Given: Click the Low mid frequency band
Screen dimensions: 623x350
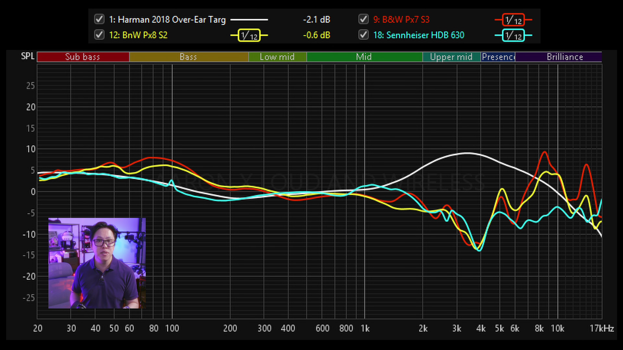Looking at the screenshot, I should [277, 57].
